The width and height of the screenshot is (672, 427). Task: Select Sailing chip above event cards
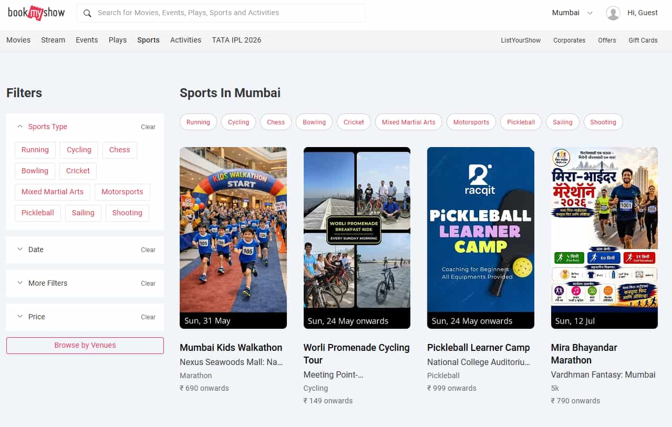click(563, 122)
